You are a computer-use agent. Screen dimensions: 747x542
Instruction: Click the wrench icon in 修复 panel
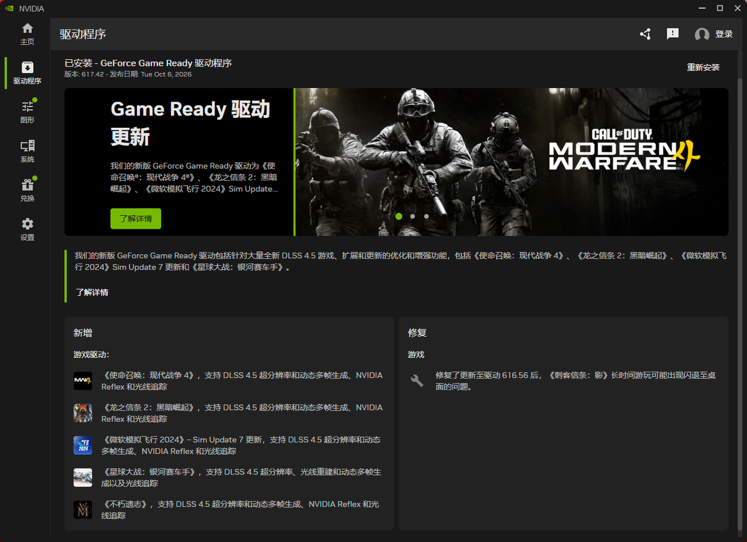click(x=417, y=380)
